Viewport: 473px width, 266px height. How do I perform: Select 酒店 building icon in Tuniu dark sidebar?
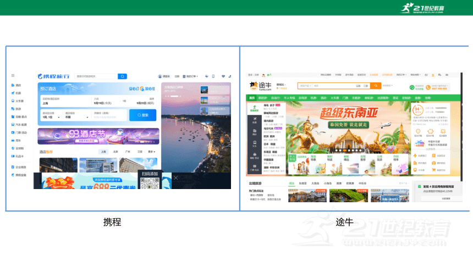(255, 132)
